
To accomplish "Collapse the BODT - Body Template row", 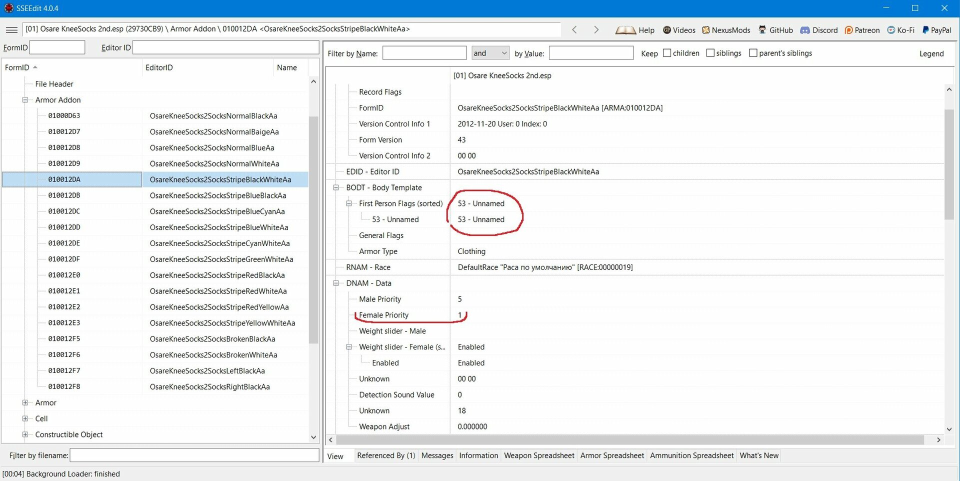I will [x=336, y=187].
